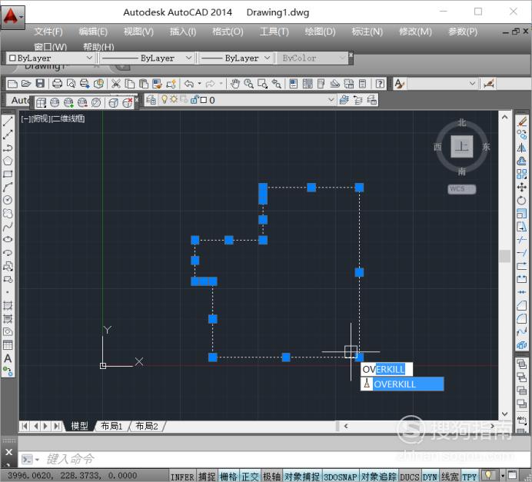Open the 文件(F) menu
Viewport: 532px width, 482px height.
[48, 32]
